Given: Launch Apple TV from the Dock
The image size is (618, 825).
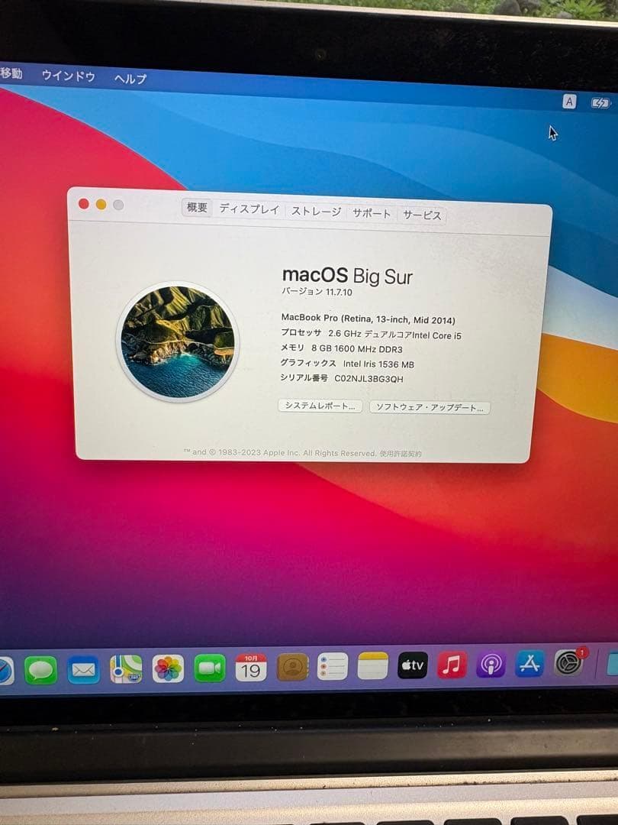Looking at the screenshot, I should pos(413,665).
